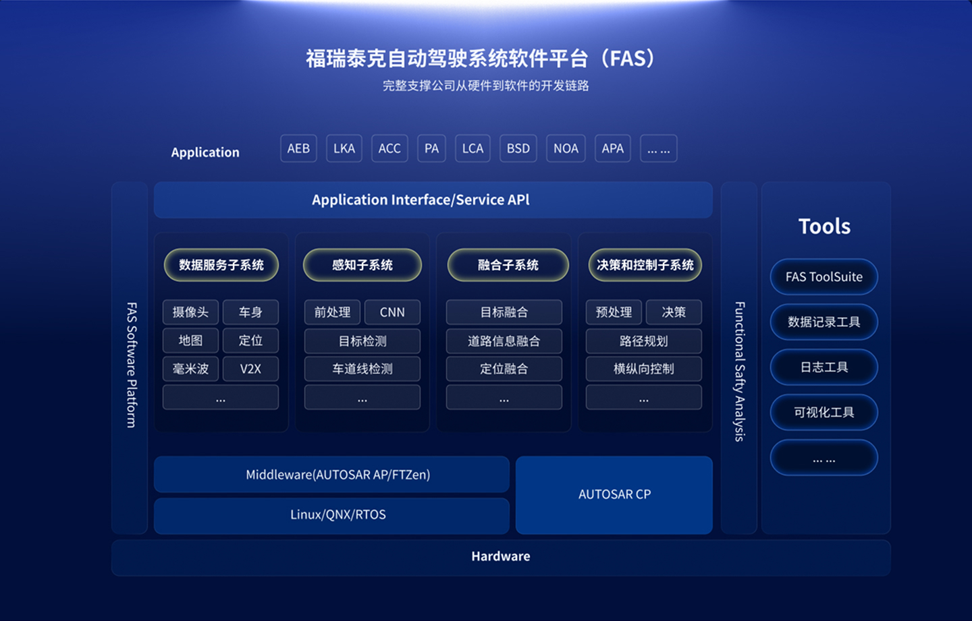Select the 路径规划 module box

click(x=643, y=341)
